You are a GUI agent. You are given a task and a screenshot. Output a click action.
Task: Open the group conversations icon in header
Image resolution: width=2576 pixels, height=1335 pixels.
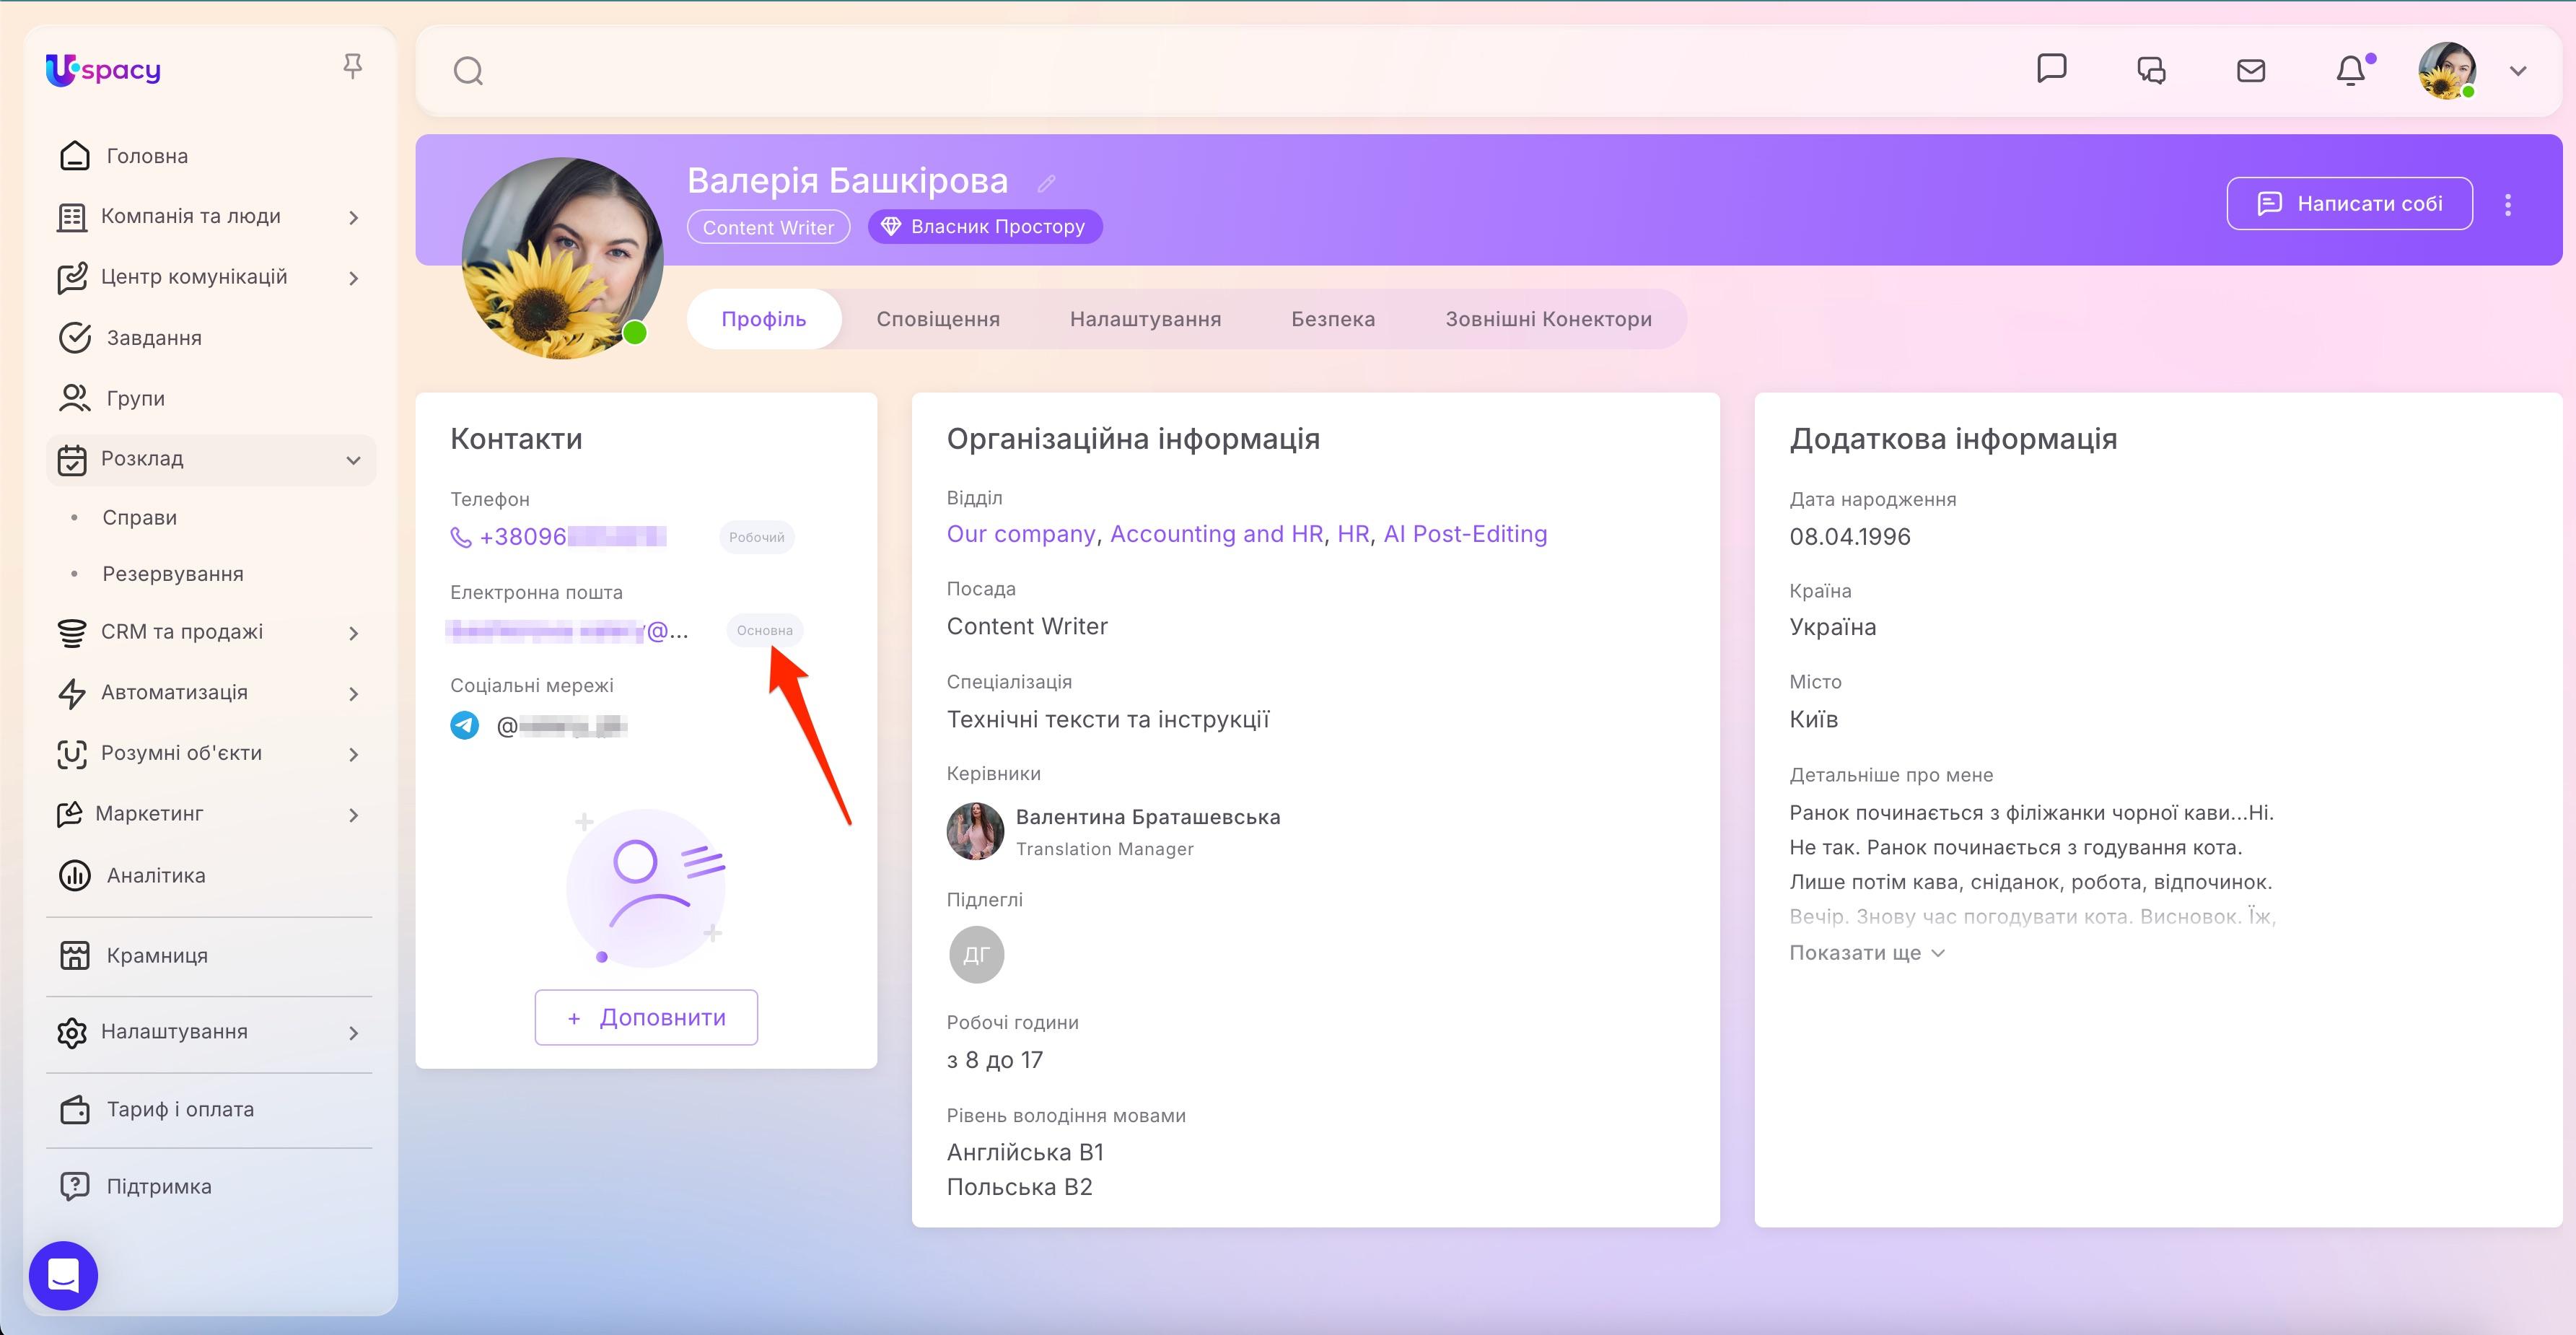(x=2151, y=70)
